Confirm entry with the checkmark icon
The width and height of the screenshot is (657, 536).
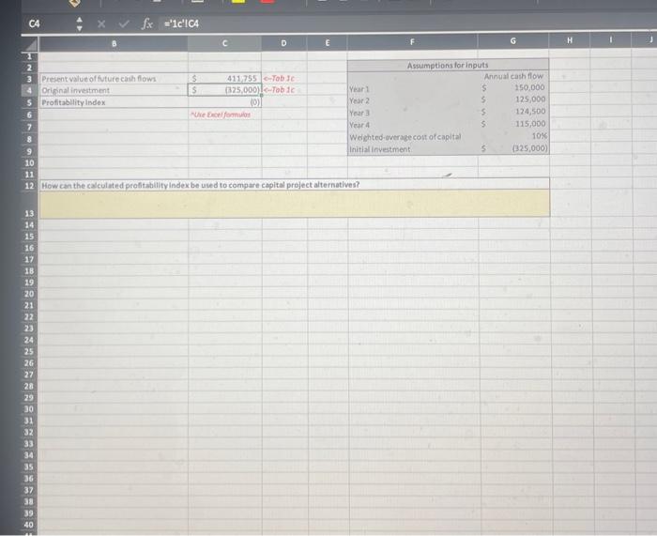click(x=124, y=23)
